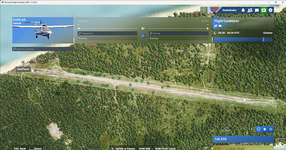
Task: Open the chat speech bubble icon
Action: coord(257,10)
